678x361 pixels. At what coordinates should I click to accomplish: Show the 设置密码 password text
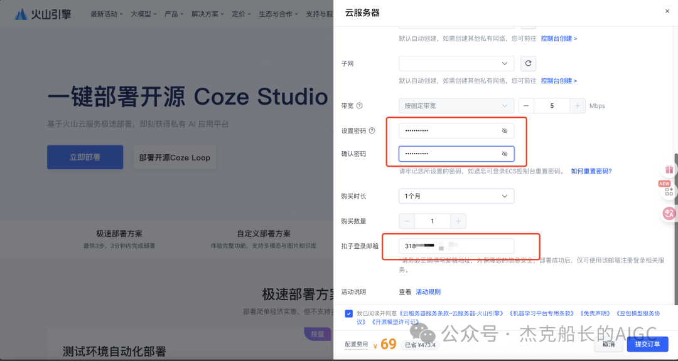505,131
